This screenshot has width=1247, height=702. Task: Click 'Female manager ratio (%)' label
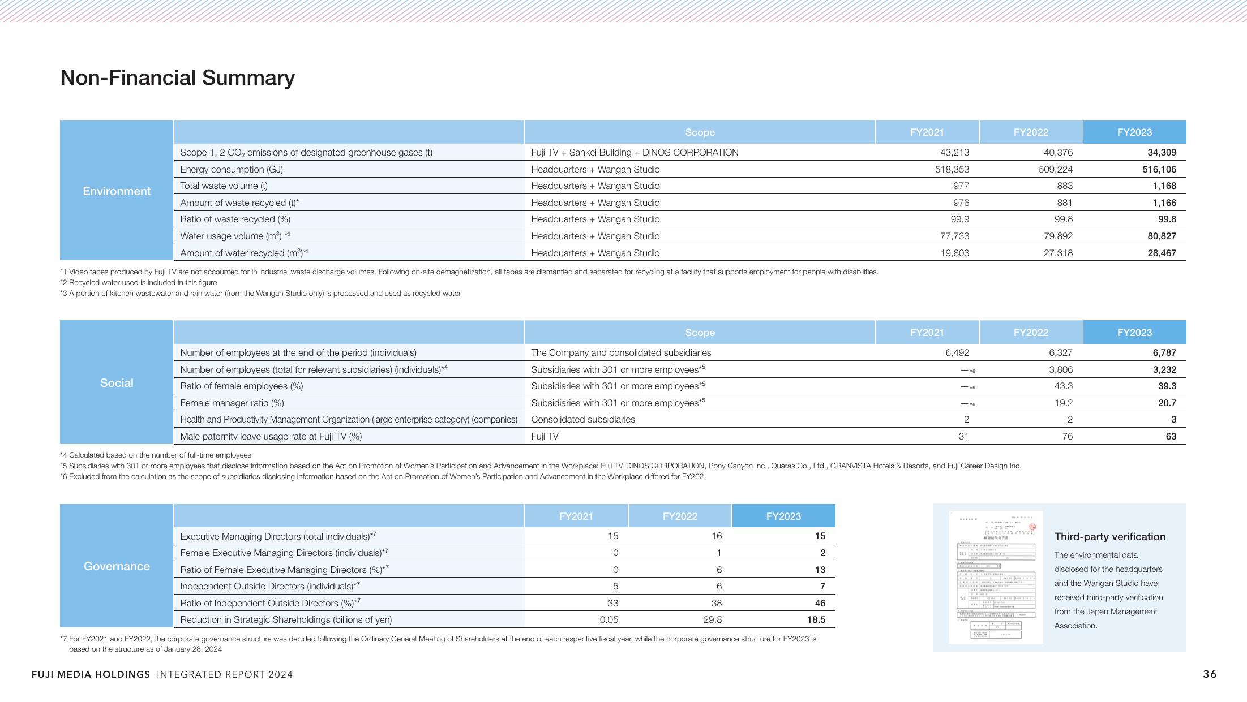tap(232, 403)
